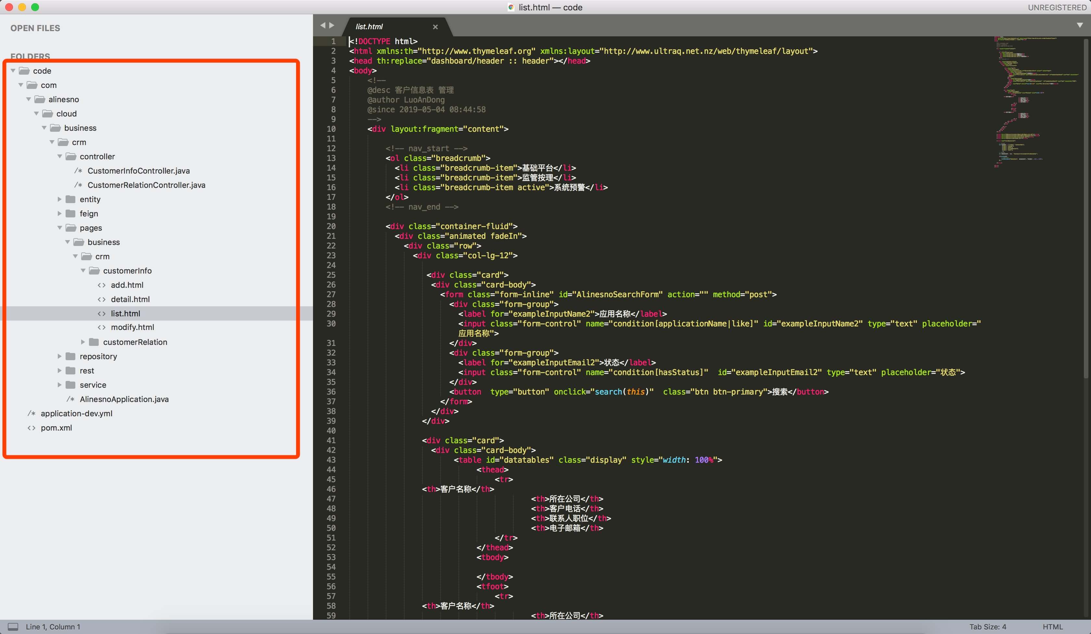This screenshot has height=634, width=1091.
Task: Expand the repository folder
Action: [x=60, y=356]
